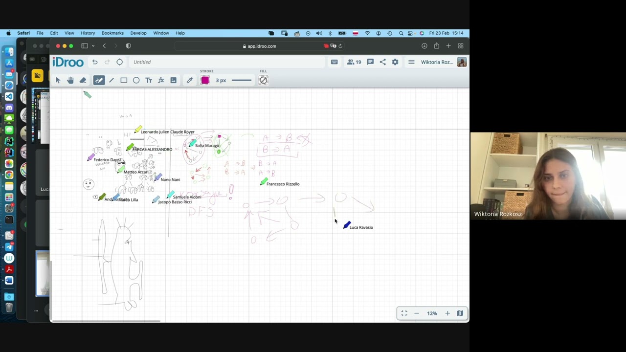The image size is (626, 352).
Task: Open the Bookmarks menu
Action: [112, 33]
